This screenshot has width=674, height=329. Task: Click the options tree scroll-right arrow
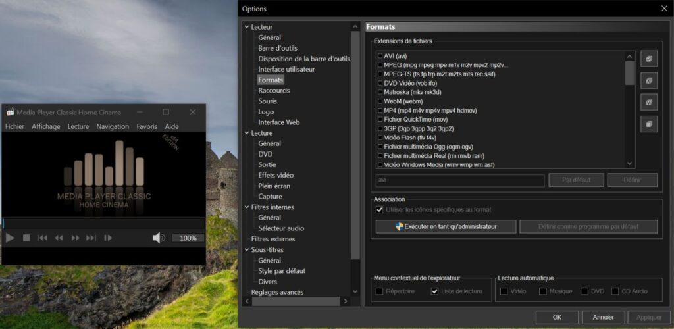coord(346,301)
